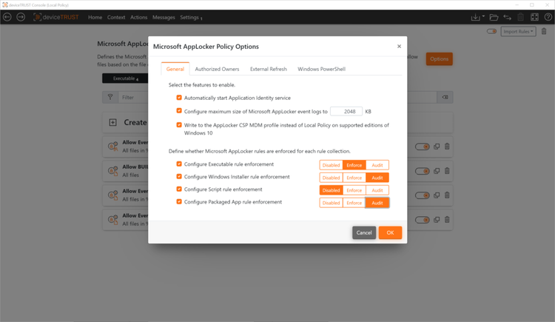This screenshot has width=555, height=322.
Task: Switch to the External Refresh tab
Action: [x=269, y=69]
